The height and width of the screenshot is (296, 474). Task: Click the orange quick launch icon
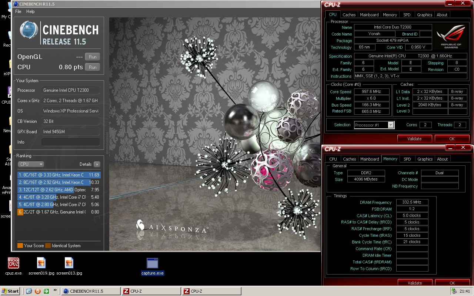(37, 291)
